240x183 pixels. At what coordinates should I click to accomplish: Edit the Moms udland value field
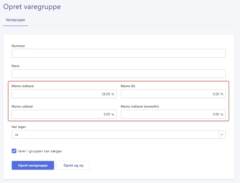coord(64,114)
